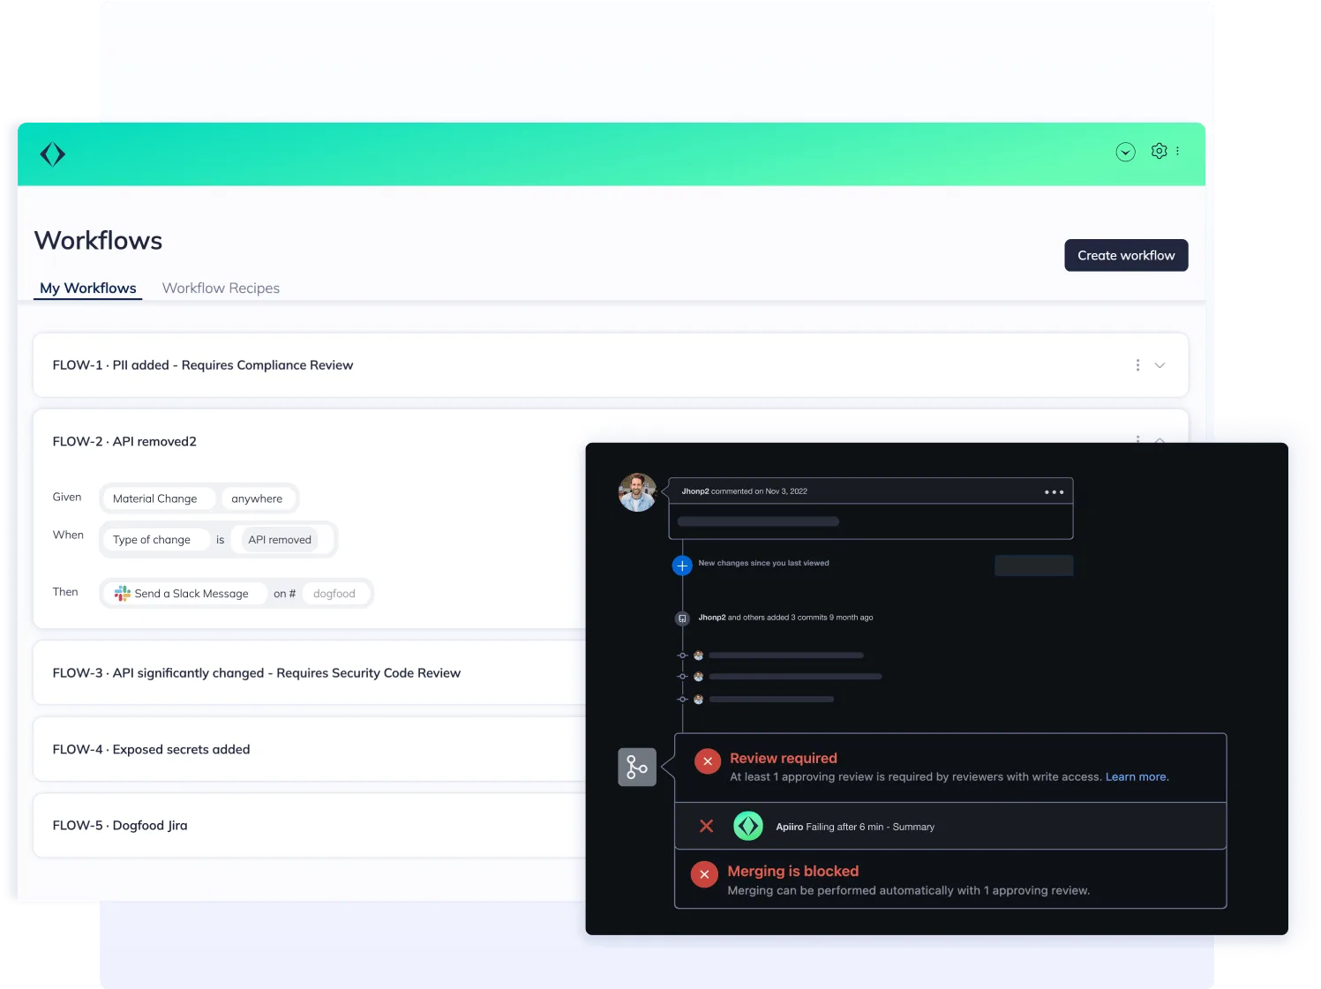Click the green Apiiro diamond on the failing check

coord(747,826)
